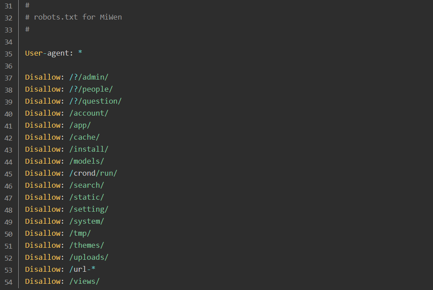Viewport: 433px width, 290px height.
Task: Click the /setting/ path text
Action: point(89,209)
